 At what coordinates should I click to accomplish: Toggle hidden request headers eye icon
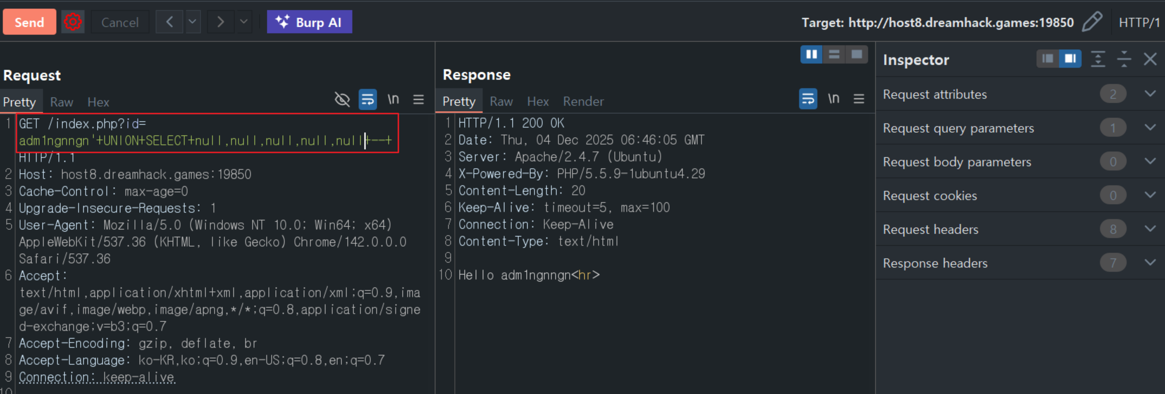(x=342, y=99)
